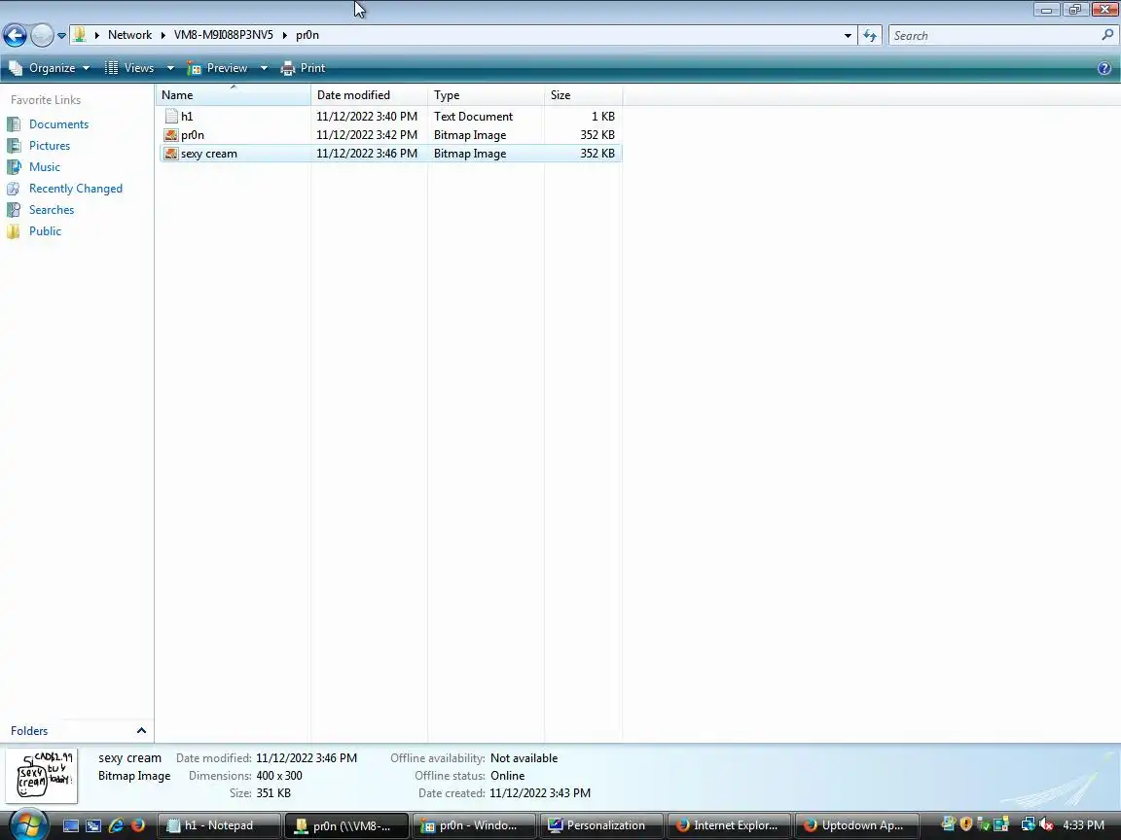Click the folder icon in address bar

(x=80, y=35)
